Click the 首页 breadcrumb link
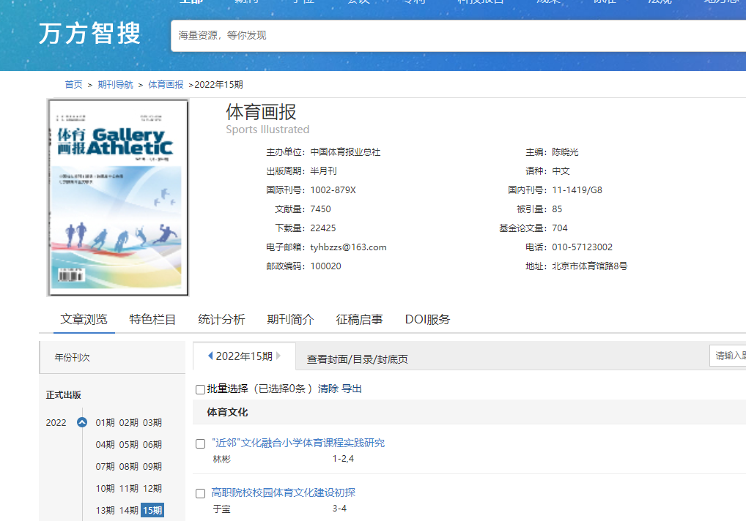746x521 pixels. point(73,85)
